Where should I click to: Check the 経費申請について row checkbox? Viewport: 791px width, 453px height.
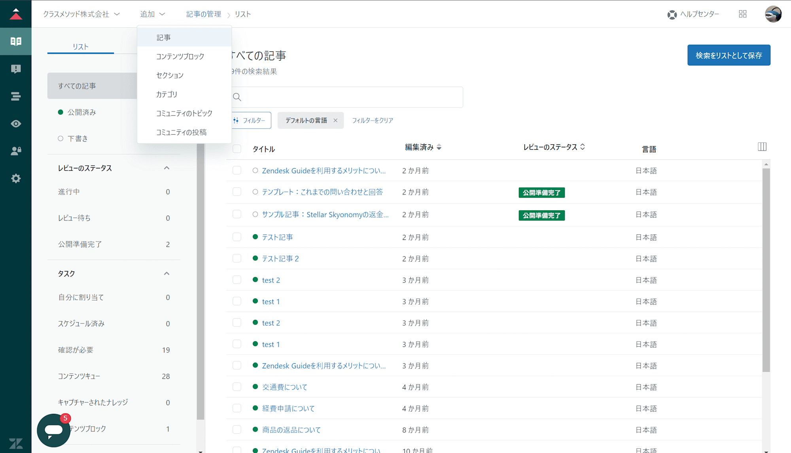237,408
